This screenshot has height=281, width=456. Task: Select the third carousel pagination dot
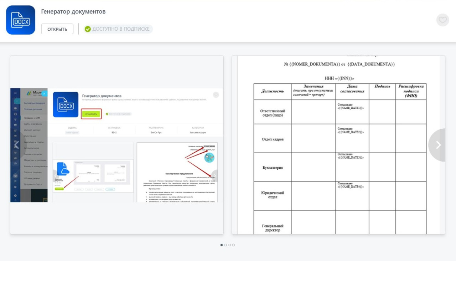pos(229,245)
